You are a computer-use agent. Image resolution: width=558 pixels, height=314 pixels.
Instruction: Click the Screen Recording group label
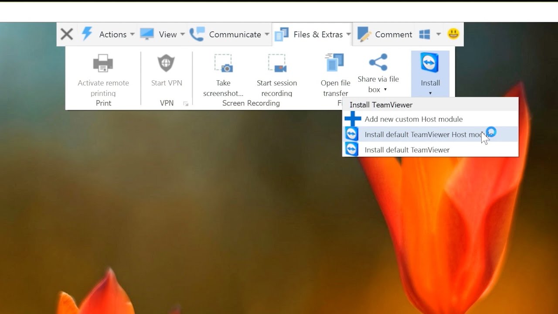[251, 103]
